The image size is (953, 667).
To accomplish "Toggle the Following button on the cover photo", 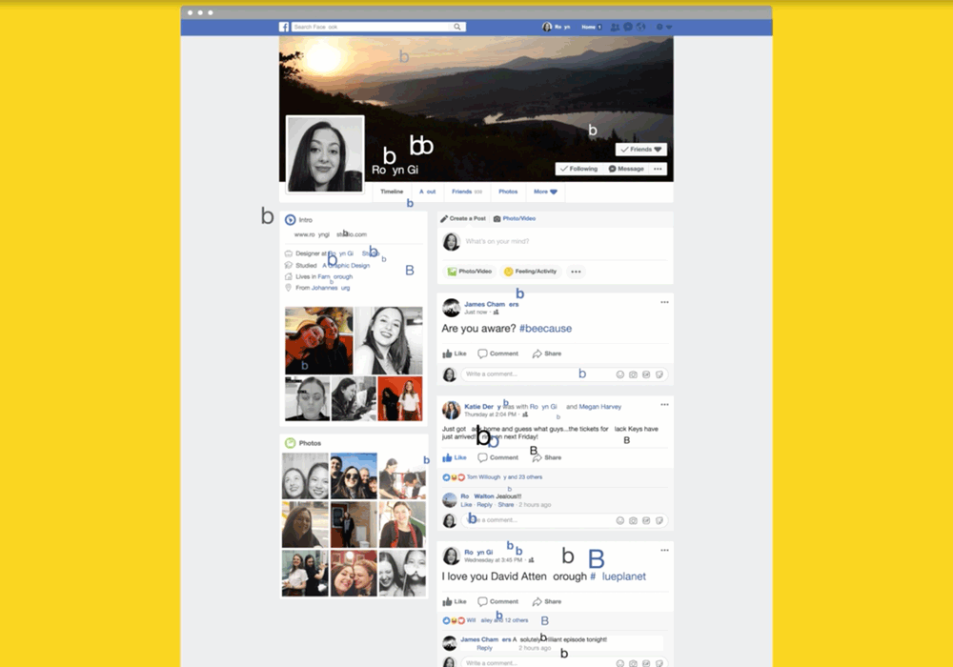I will (579, 169).
